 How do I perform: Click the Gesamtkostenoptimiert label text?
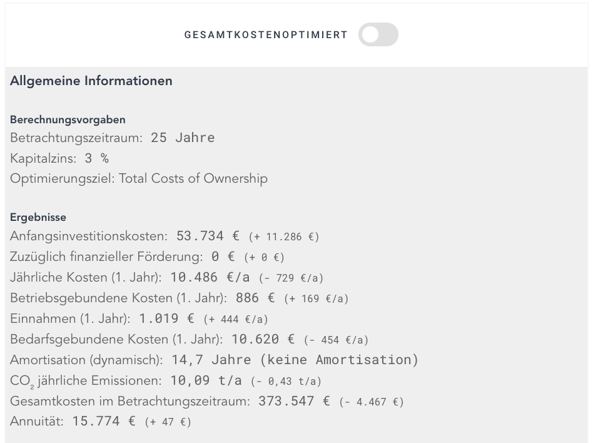pyautogui.click(x=265, y=35)
